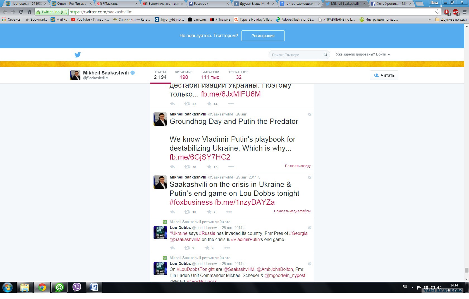Open the 'Другие закладки' bookmarks folder
The image size is (469, 299).
(451, 20)
